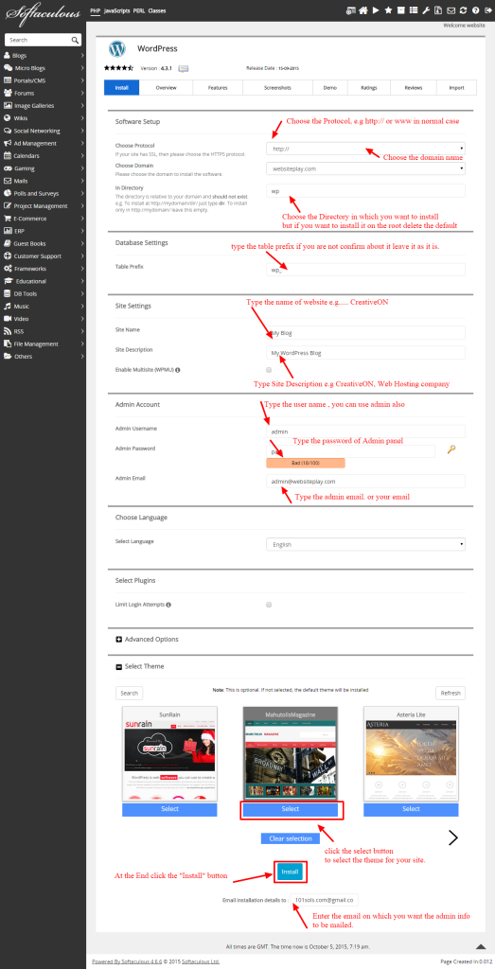This screenshot has width=495, height=969.
Task: Open the Select Language dropdown
Action: point(366,544)
